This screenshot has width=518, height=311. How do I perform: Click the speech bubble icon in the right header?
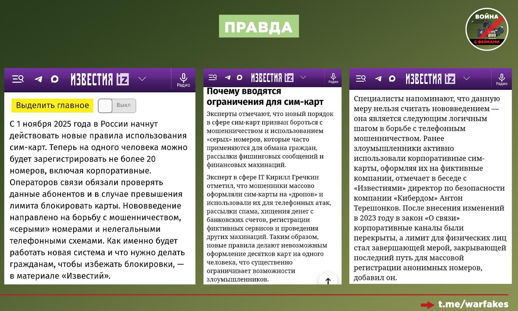pyautogui.click(x=391, y=79)
